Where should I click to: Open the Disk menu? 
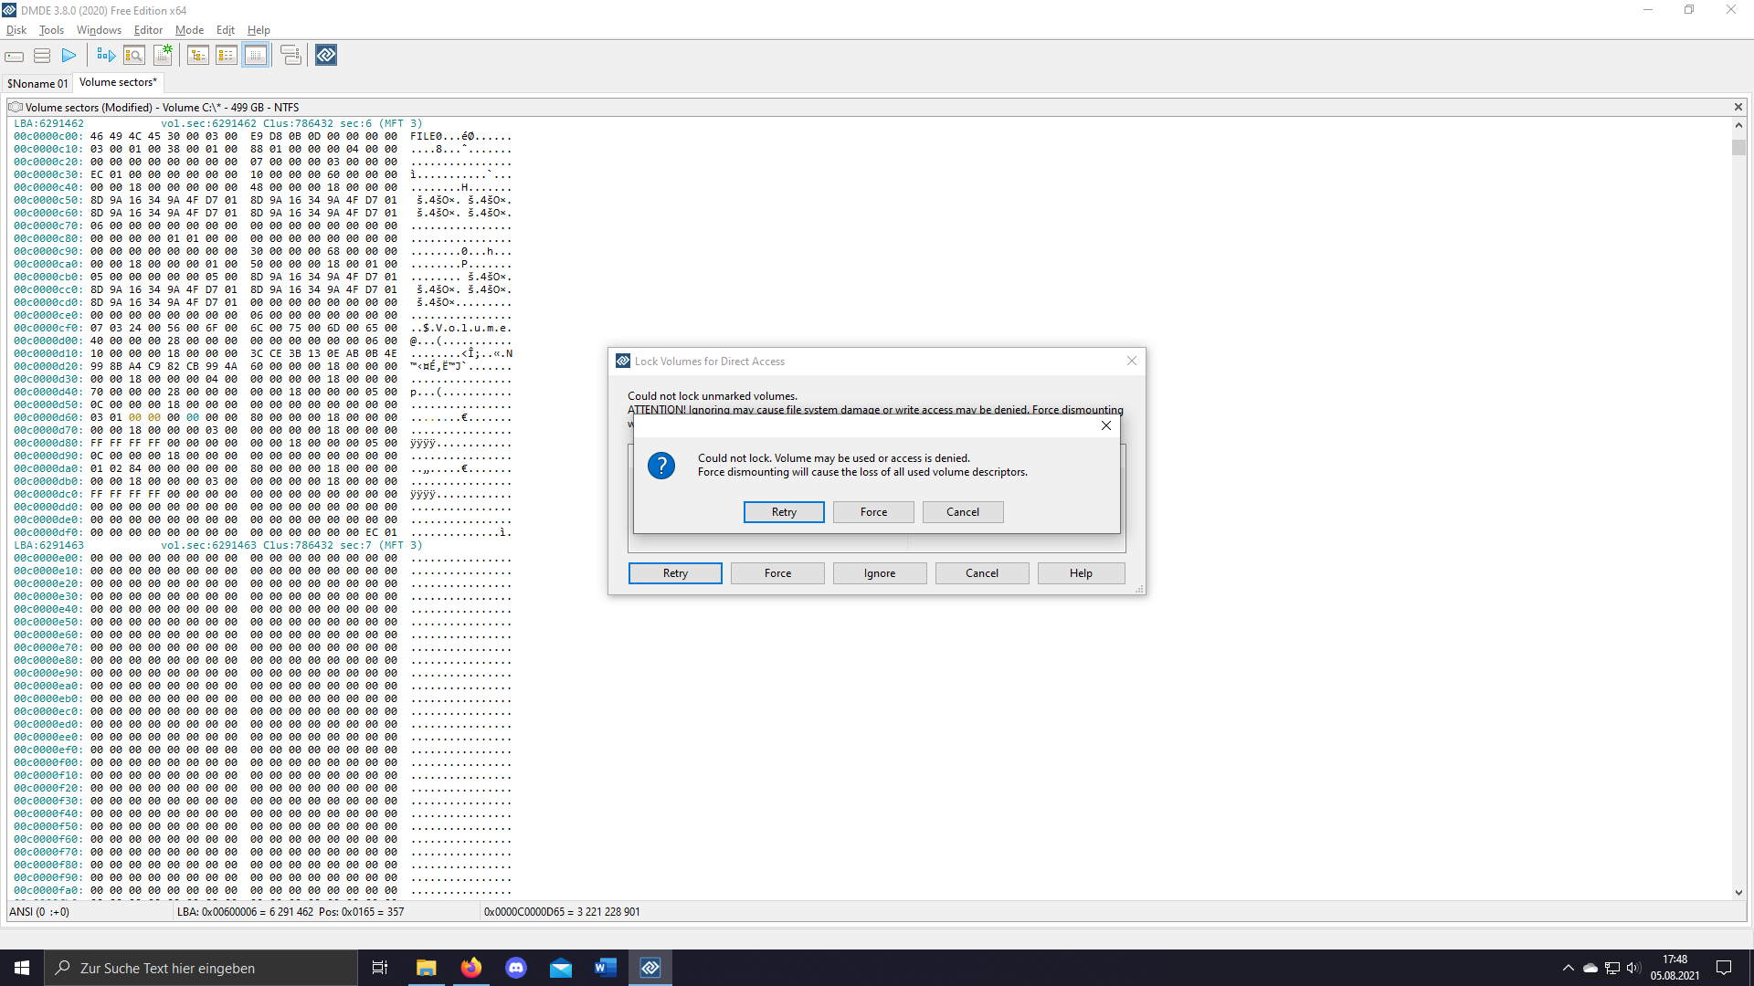pos(16,30)
